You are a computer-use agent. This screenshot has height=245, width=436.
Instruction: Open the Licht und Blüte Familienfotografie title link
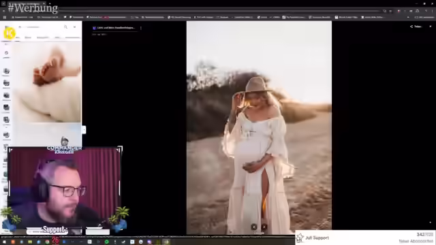click(x=116, y=28)
